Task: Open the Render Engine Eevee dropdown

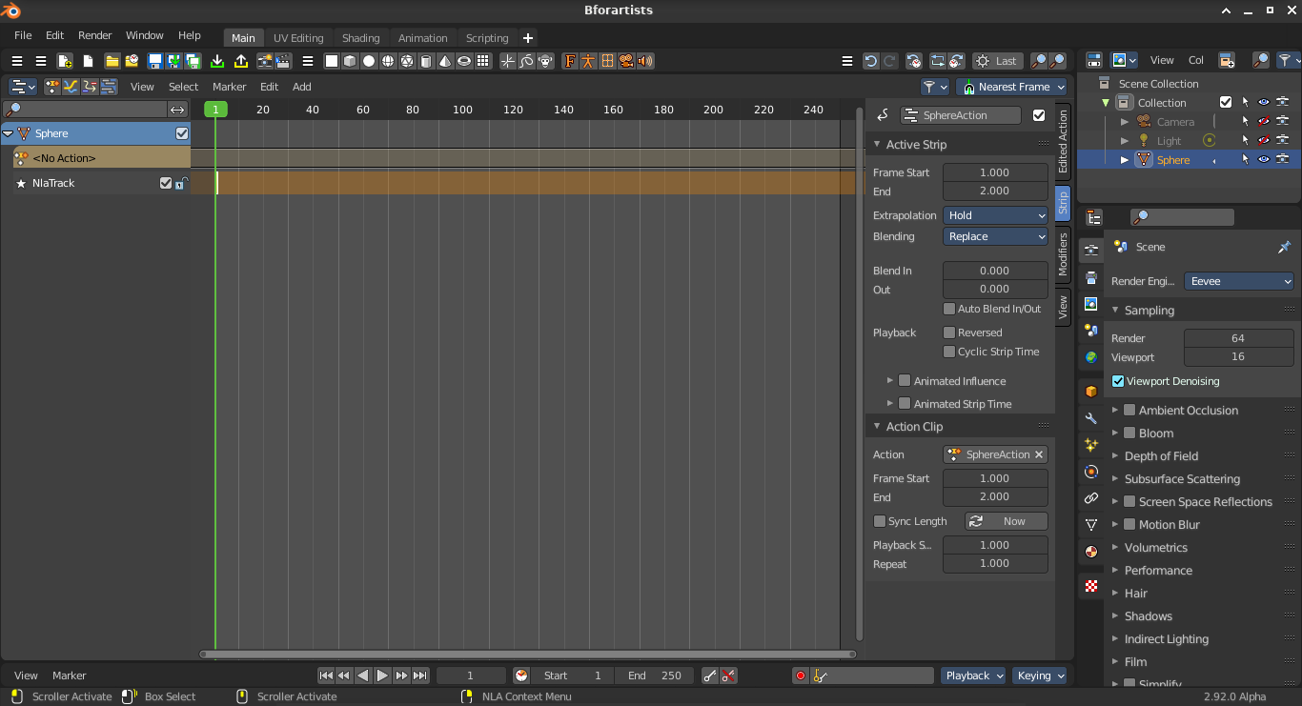Action: coord(1239,281)
